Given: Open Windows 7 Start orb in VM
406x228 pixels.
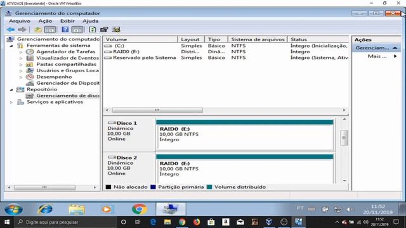Looking at the screenshot, I should [x=13, y=209].
